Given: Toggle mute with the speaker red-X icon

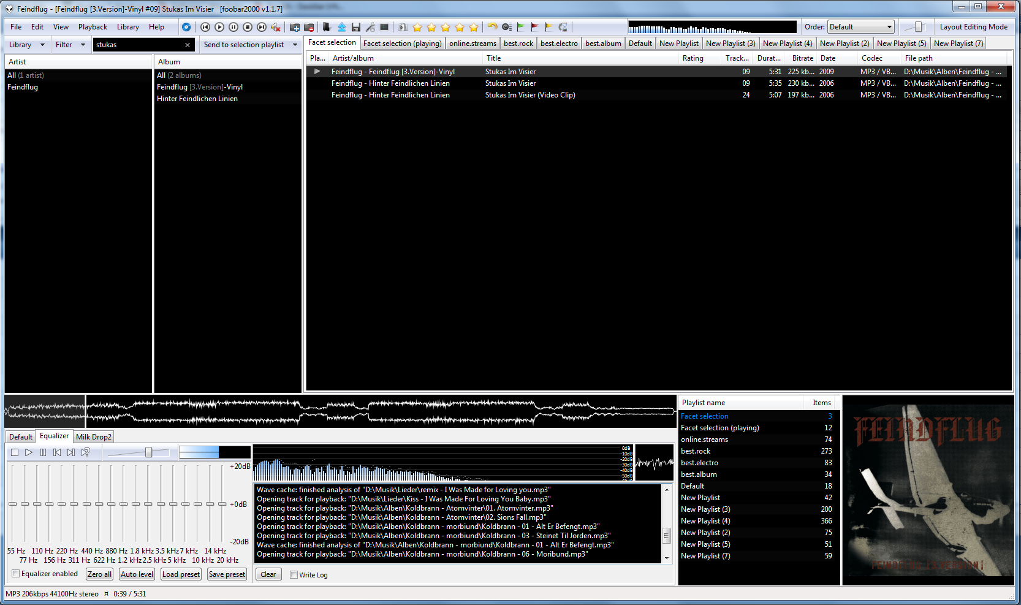Looking at the screenshot, I should click(x=276, y=27).
